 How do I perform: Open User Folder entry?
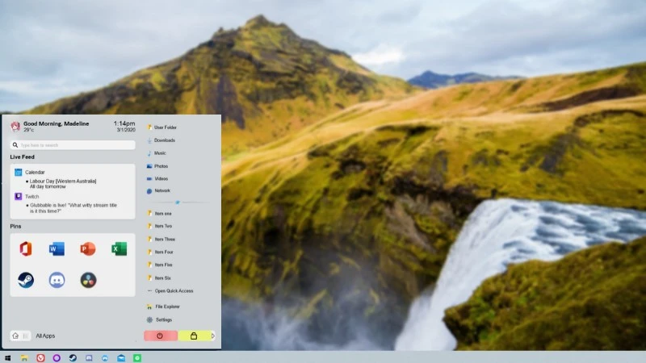(x=162, y=127)
